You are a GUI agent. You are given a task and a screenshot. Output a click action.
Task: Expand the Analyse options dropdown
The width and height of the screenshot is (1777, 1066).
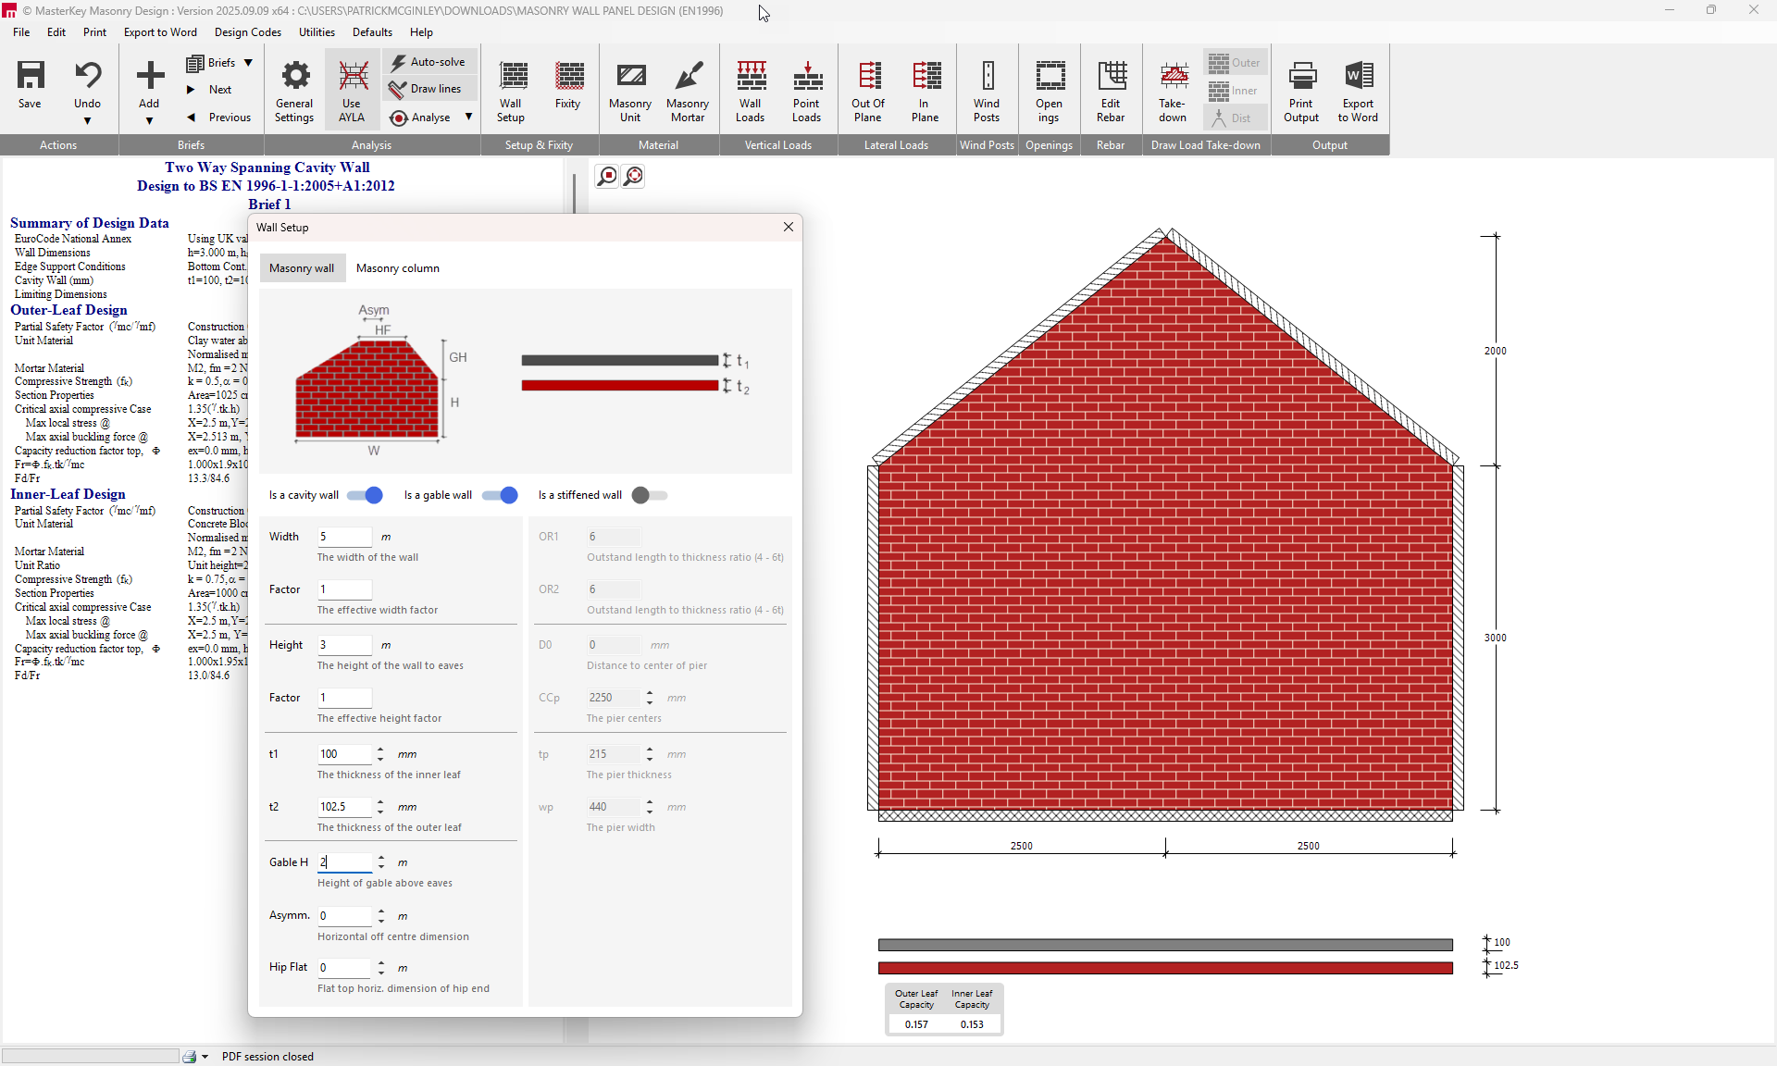469,118
